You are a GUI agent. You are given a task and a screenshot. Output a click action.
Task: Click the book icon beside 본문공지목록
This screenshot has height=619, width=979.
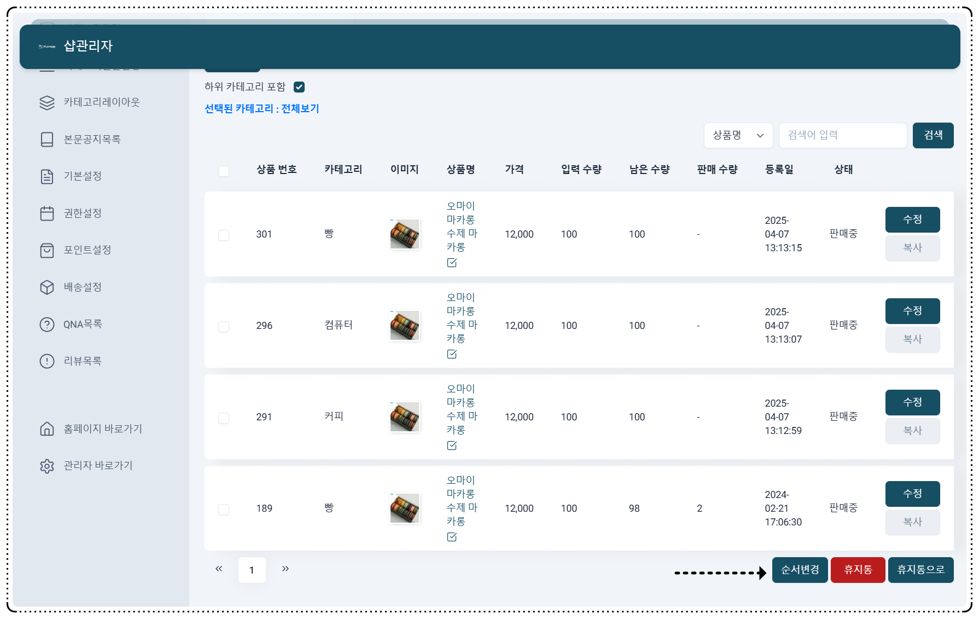click(47, 140)
